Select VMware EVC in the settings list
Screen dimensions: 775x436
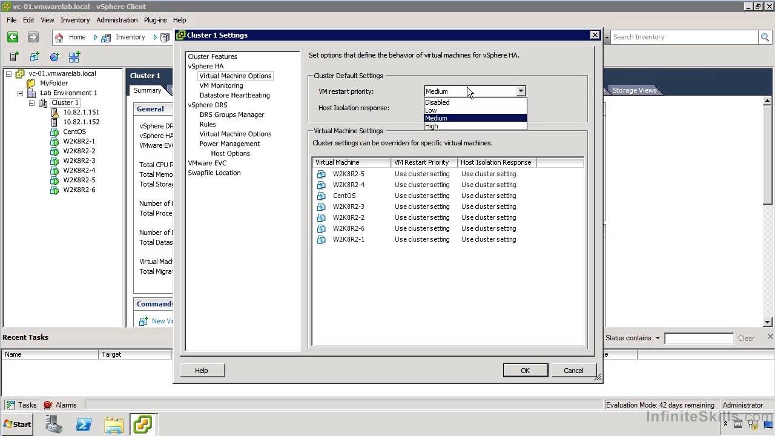[x=207, y=163]
